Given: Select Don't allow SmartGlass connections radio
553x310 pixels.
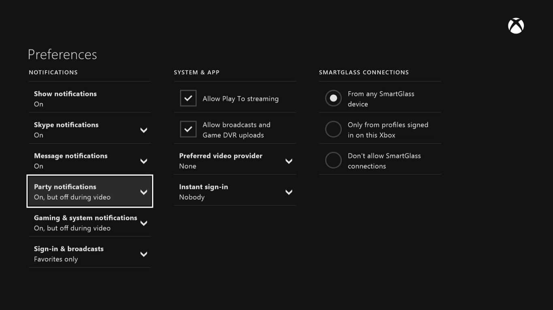Looking at the screenshot, I should pyautogui.click(x=333, y=161).
